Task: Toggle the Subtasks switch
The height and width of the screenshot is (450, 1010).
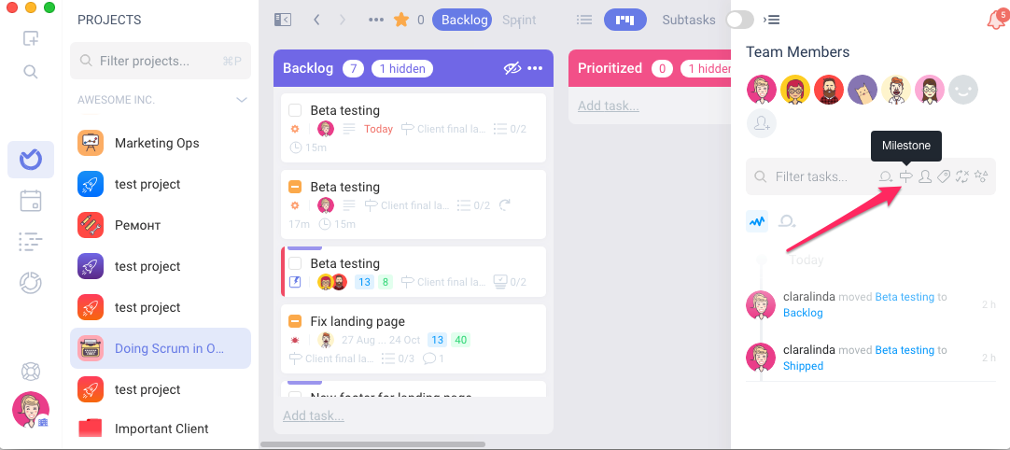Action: 739,20
